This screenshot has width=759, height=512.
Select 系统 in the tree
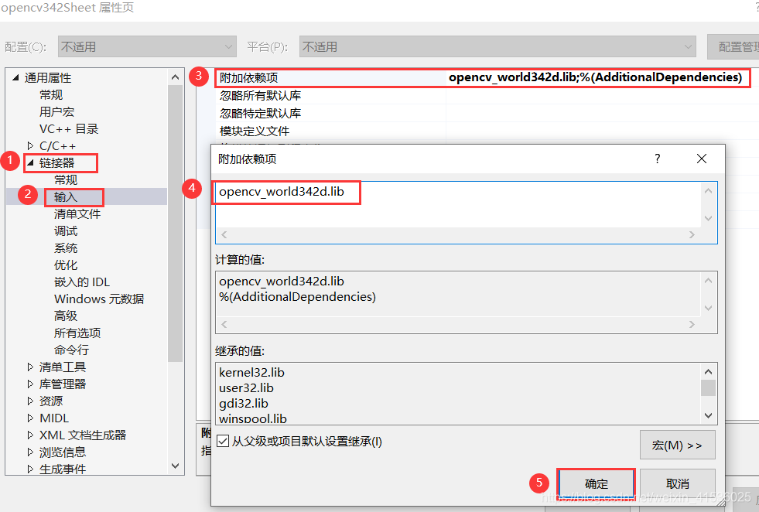pos(66,247)
